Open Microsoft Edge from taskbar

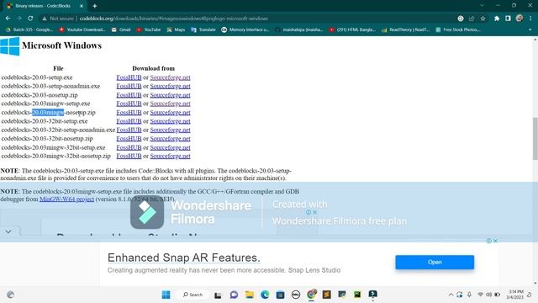[x=265, y=295]
